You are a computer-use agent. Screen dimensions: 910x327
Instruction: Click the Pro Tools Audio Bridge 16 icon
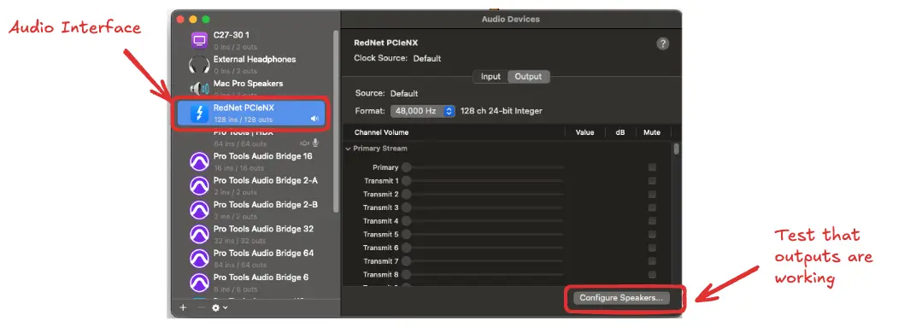199,161
